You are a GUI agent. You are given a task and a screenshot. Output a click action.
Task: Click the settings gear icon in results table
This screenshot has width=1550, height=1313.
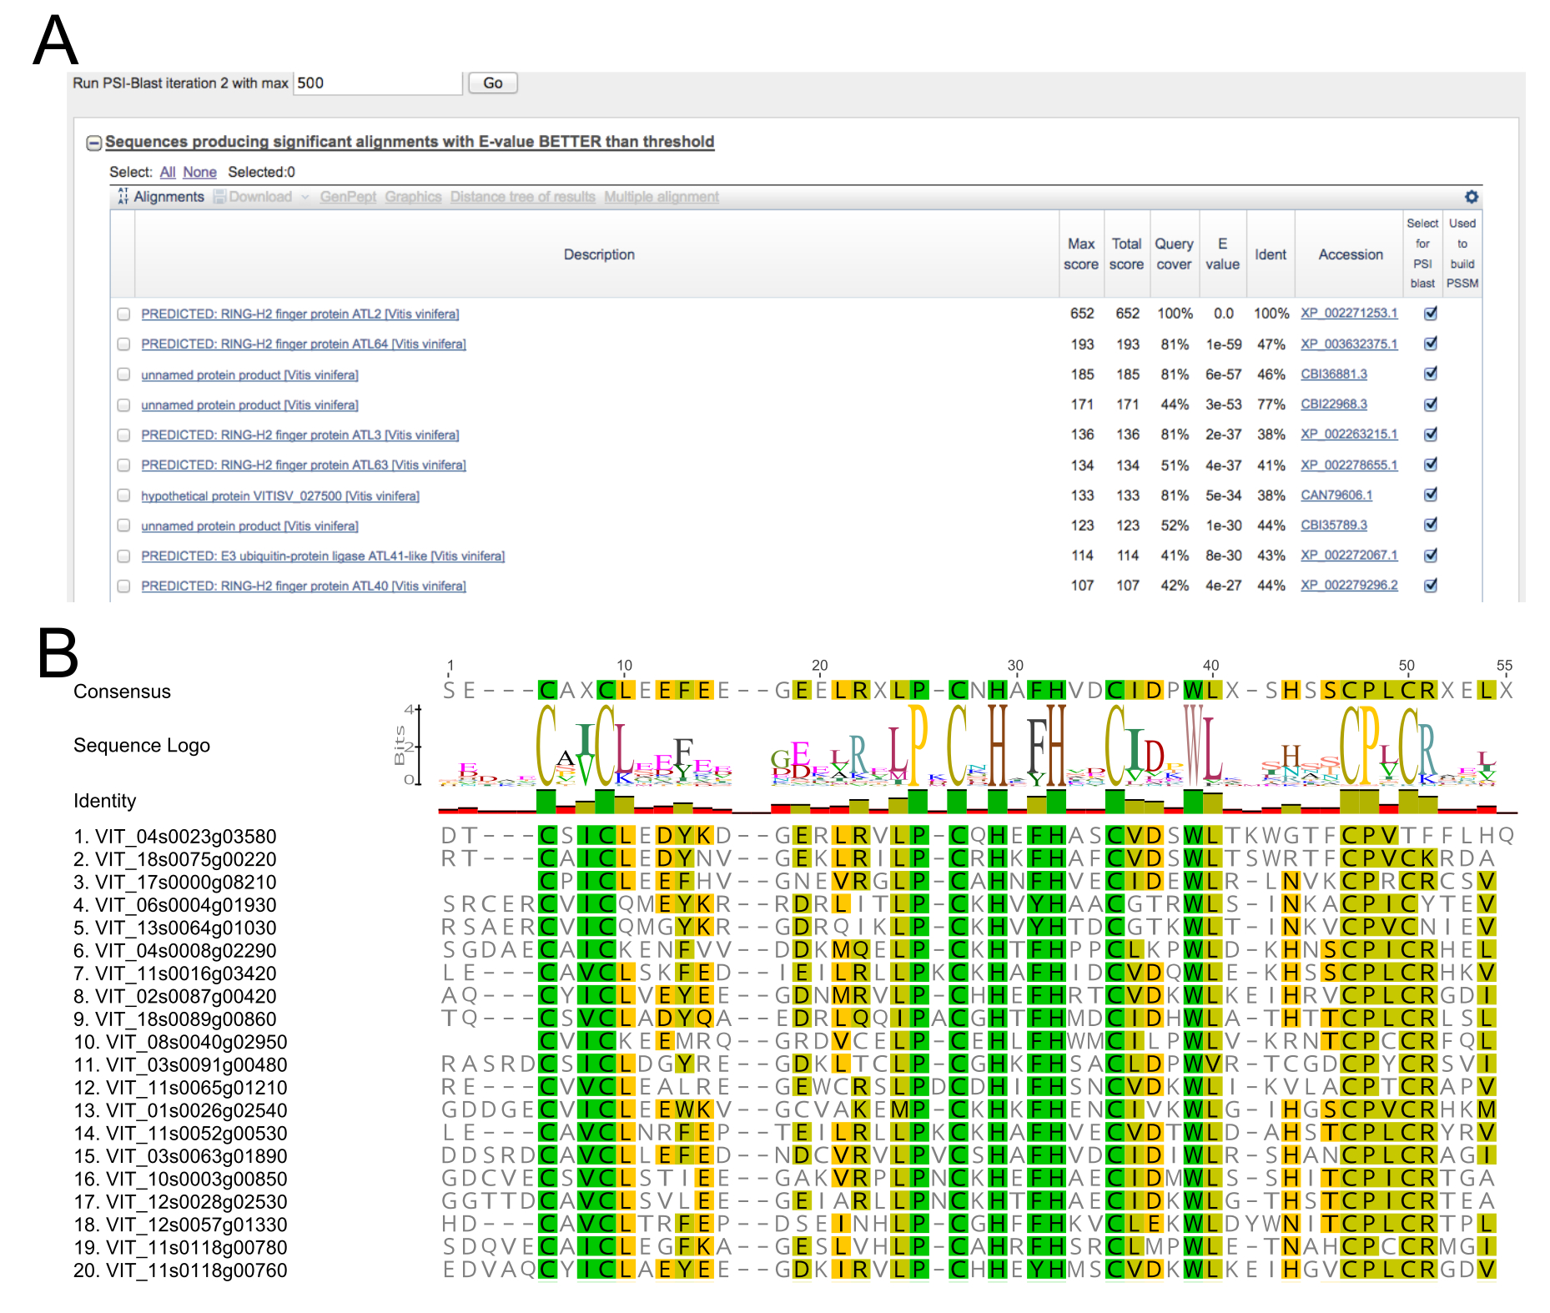(1471, 197)
